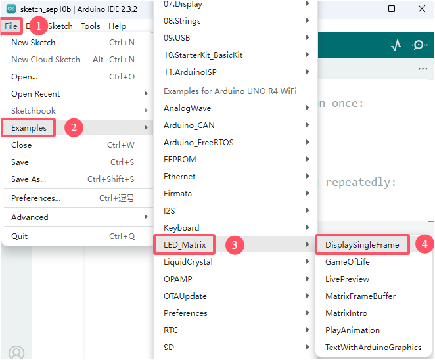This screenshot has width=435, height=360.
Task: Expand 10.StarterKit_BasicKit examples
Action: (x=236, y=55)
